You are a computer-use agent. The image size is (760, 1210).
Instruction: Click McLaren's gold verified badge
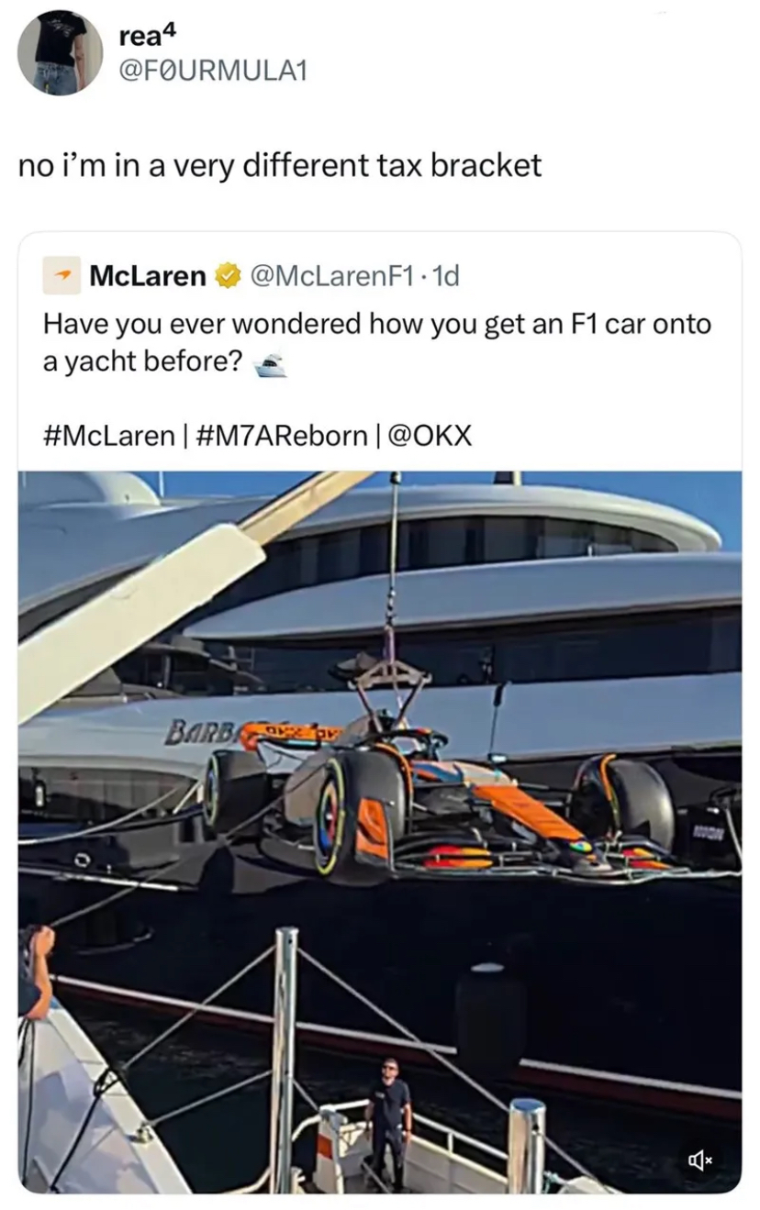click(x=224, y=275)
